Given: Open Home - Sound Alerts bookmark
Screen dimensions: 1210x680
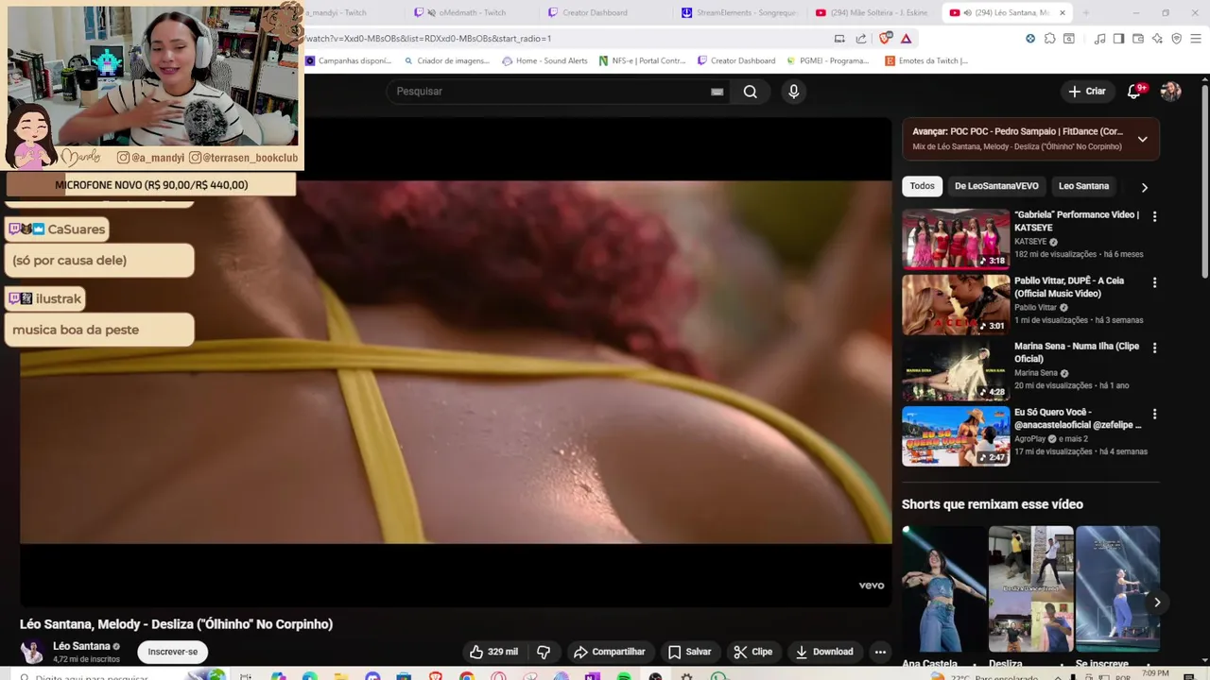Looking at the screenshot, I should [x=545, y=60].
